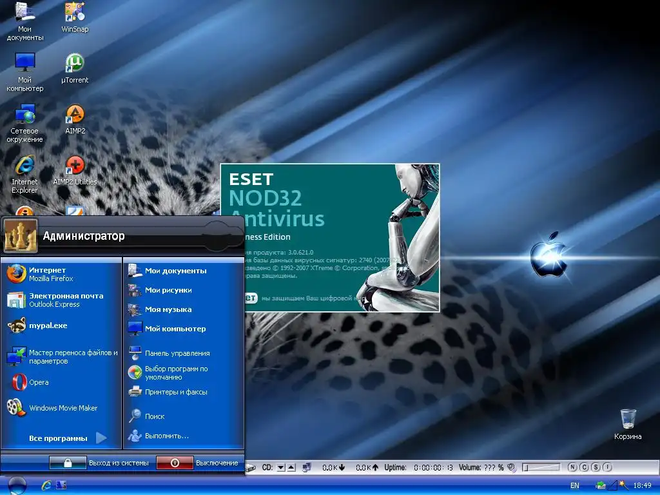Mute sound via the speaker icon
The height and width of the screenshot is (495, 660).
click(x=511, y=467)
